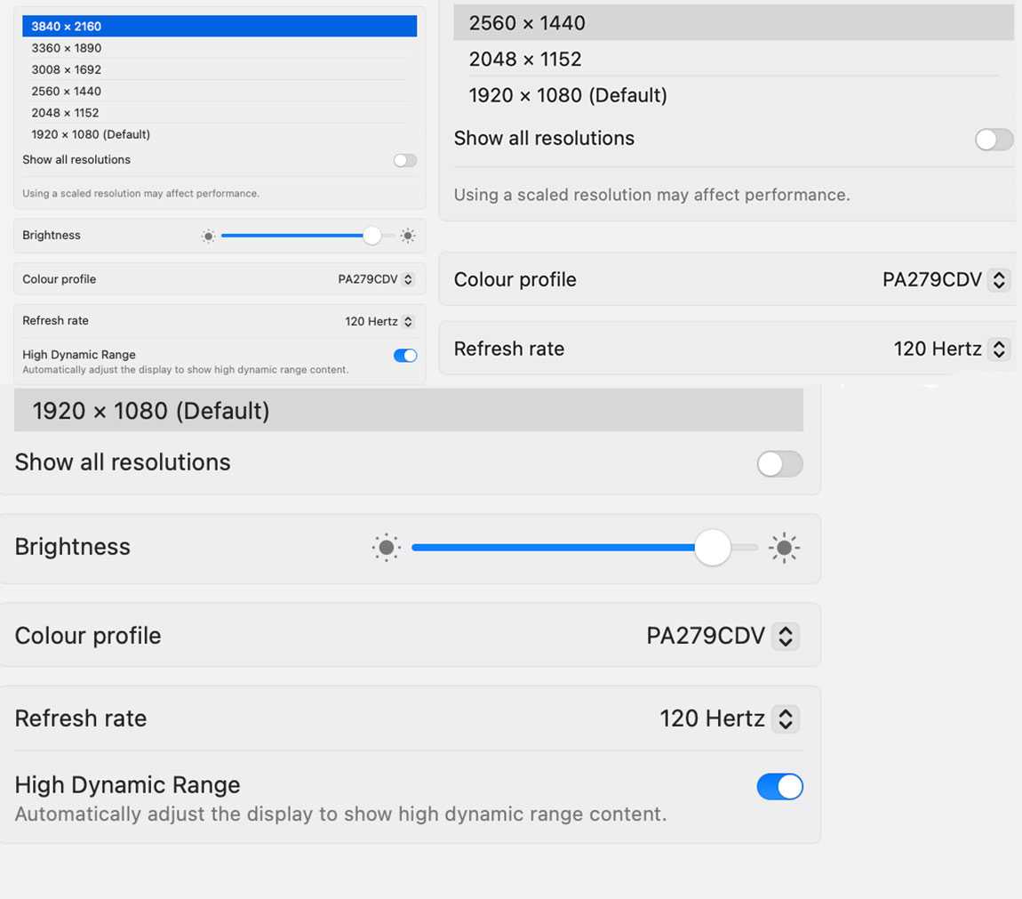Toggle Show all resolutions in the large bottom panel
This screenshot has width=1022, height=899.
point(779,464)
